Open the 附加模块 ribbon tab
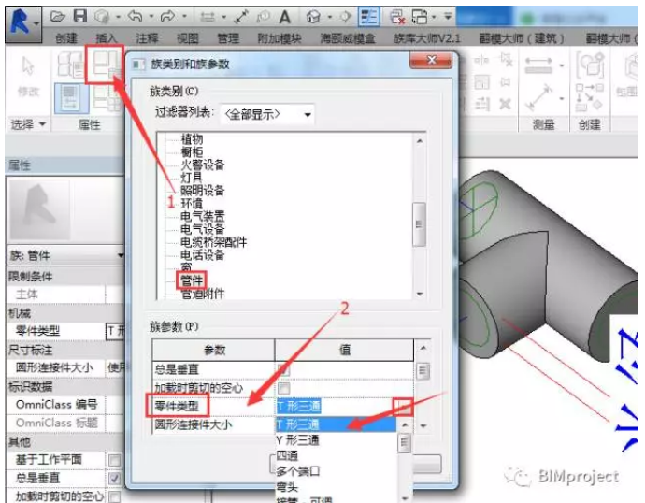 (x=279, y=38)
